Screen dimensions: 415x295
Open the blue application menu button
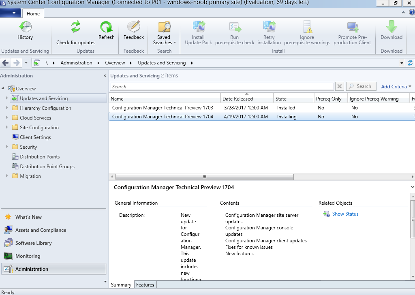(10, 13)
